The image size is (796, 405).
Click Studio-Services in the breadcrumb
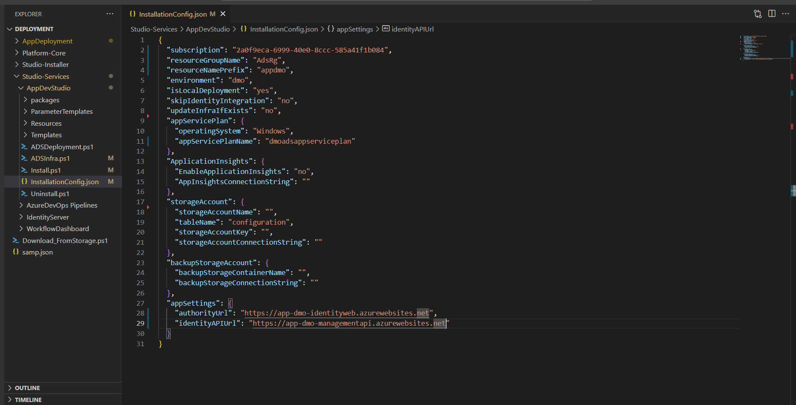[x=154, y=29]
